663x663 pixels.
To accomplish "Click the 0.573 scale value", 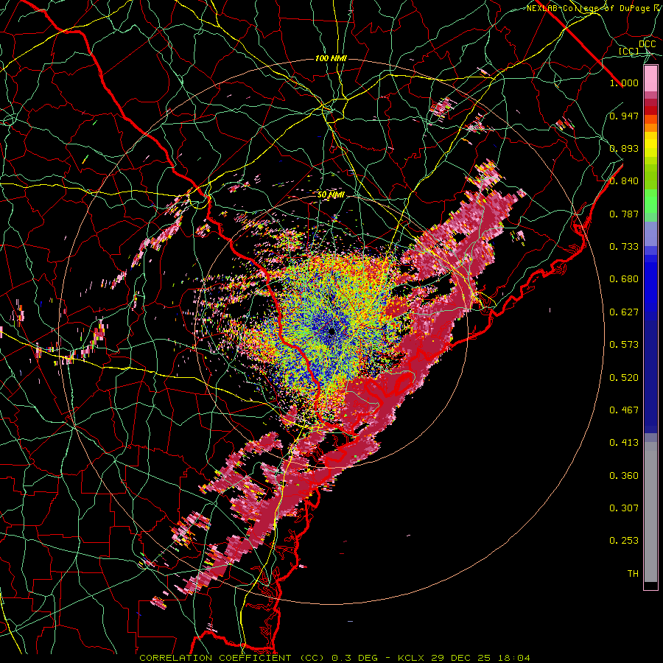I will (624, 345).
